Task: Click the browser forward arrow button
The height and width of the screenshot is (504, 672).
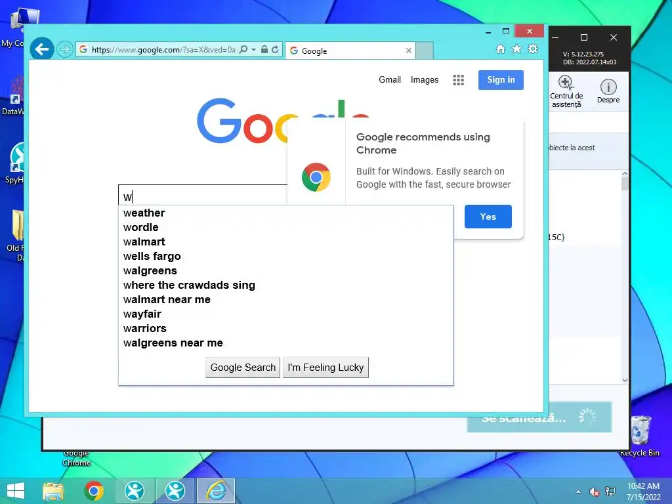Action: pyautogui.click(x=65, y=50)
